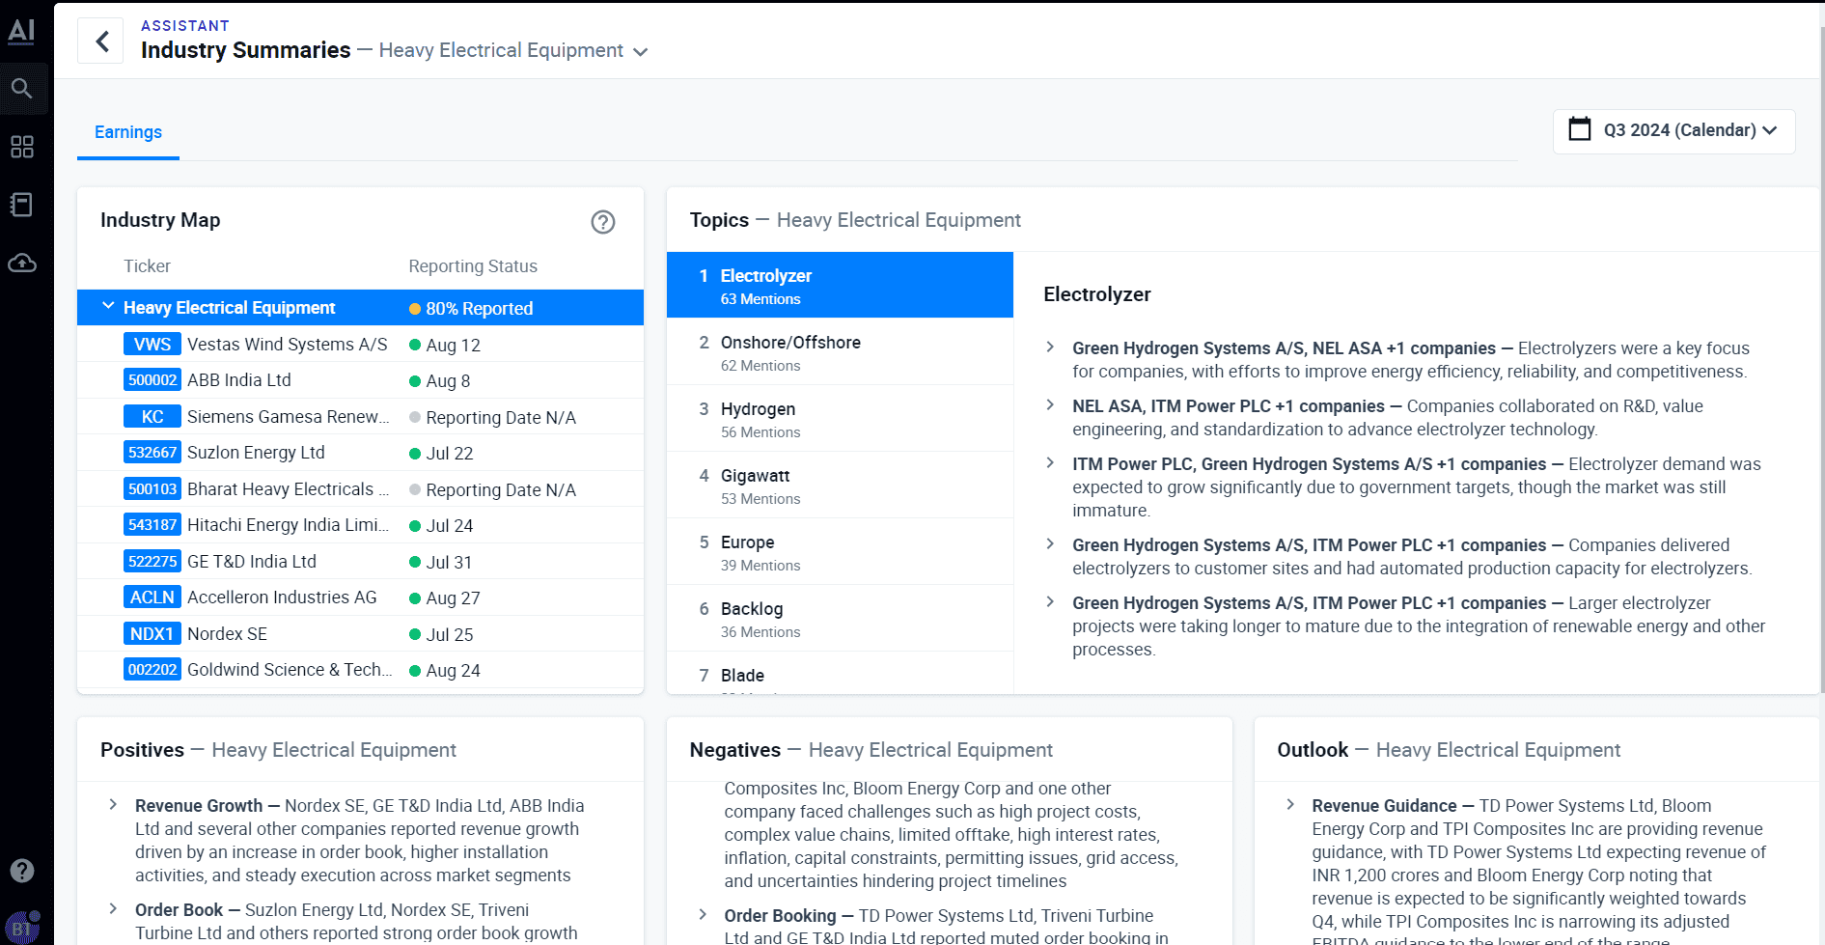Viewport: 1825px width, 945px height.
Task: Select the Hydrogen topic
Action: pos(840,419)
